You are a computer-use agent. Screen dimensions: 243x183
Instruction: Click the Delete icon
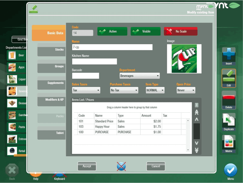point(229,100)
